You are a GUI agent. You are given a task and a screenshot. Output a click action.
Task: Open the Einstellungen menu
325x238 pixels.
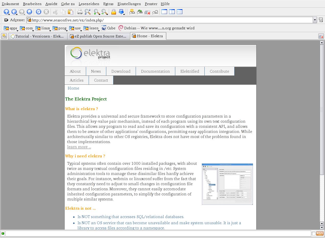(x=129, y=4)
